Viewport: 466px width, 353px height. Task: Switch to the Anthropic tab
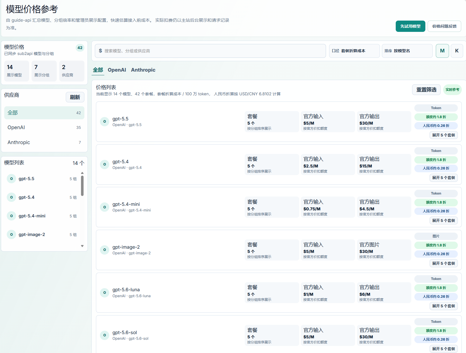coord(143,70)
